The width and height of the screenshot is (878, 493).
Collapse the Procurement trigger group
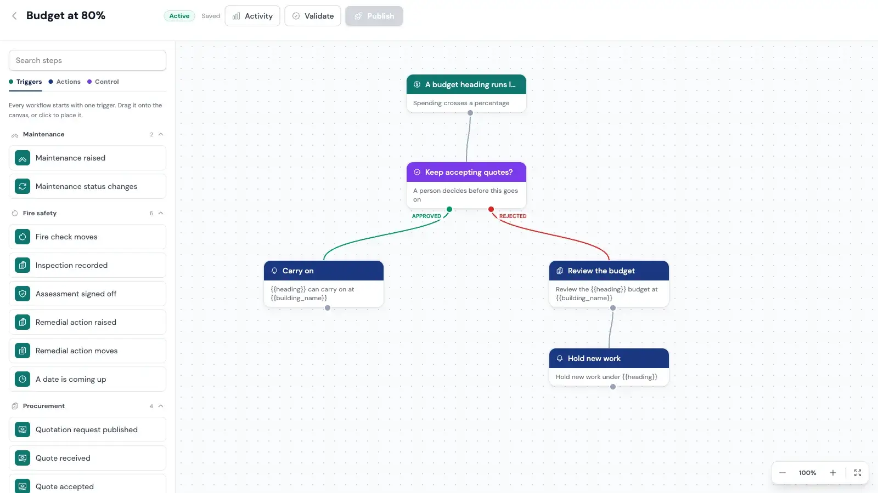(x=161, y=406)
